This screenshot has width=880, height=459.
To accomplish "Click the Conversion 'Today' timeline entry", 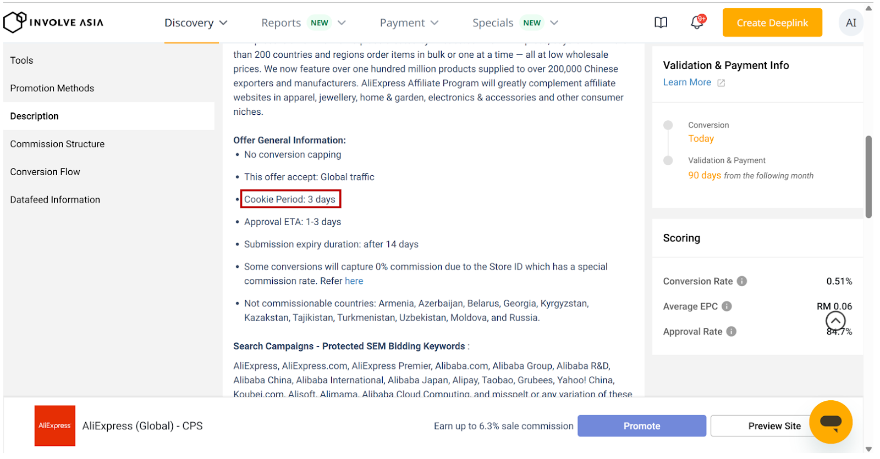I will (701, 139).
